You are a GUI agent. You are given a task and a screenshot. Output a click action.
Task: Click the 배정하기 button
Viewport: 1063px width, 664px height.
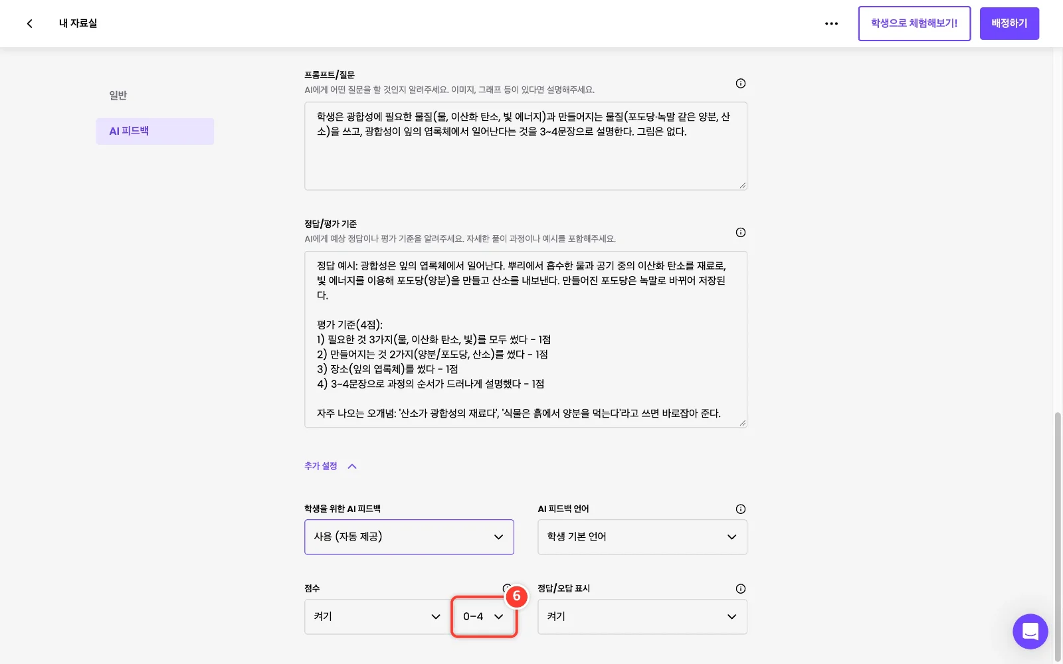tap(1009, 23)
